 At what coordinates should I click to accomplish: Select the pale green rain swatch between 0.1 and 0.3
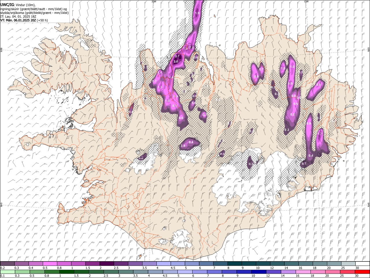tap(8, 272)
